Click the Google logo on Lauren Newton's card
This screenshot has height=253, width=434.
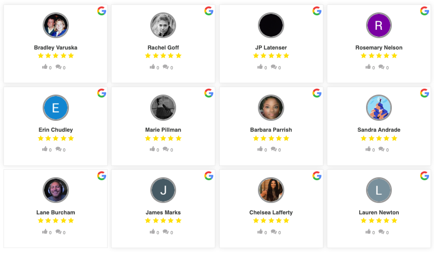click(425, 176)
